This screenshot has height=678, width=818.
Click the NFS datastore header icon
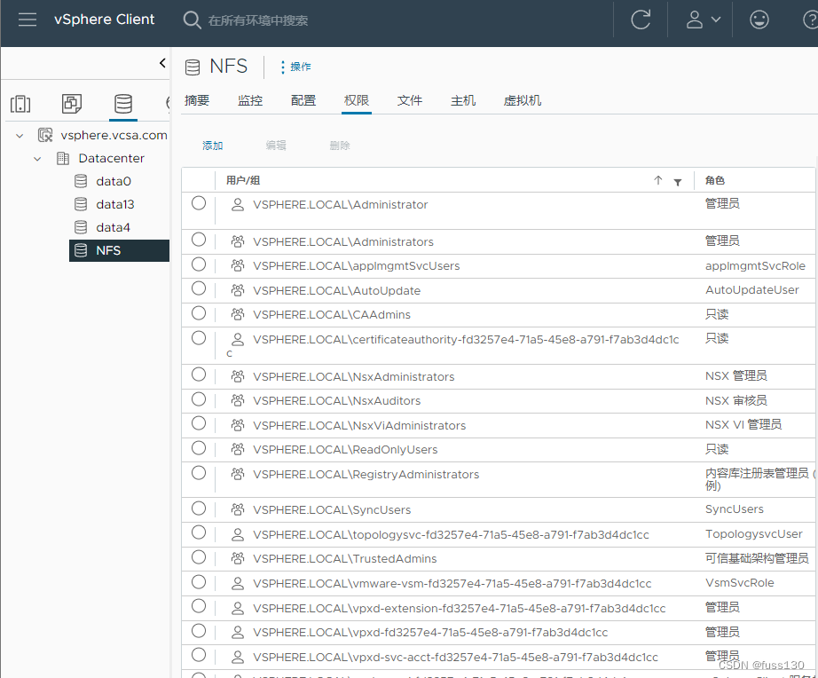tap(193, 67)
